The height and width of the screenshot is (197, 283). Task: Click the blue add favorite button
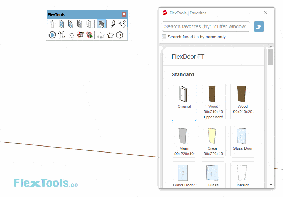pyautogui.click(x=259, y=26)
